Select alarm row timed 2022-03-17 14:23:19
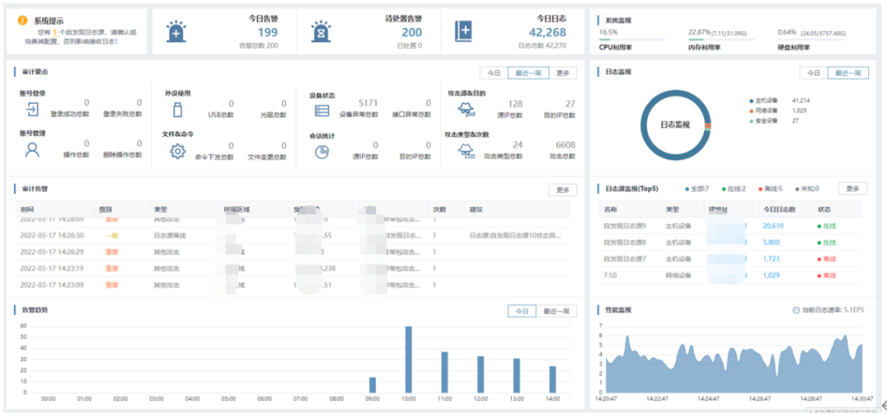 point(292,268)
